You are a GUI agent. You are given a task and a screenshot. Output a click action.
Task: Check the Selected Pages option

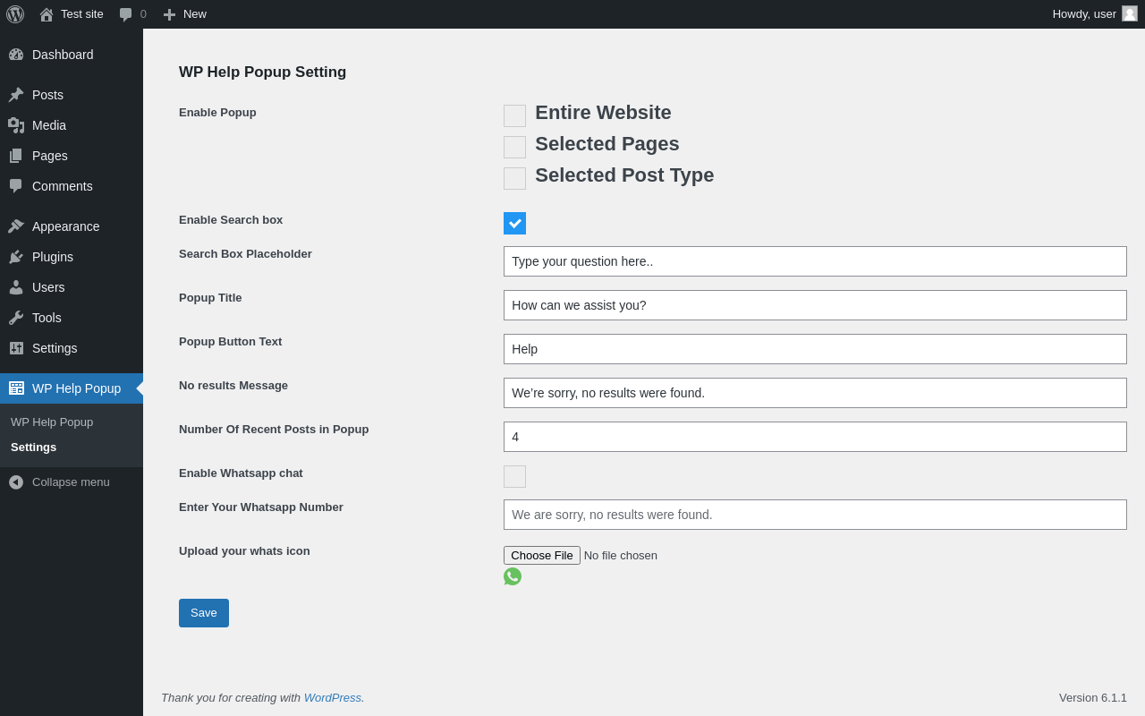514,147
